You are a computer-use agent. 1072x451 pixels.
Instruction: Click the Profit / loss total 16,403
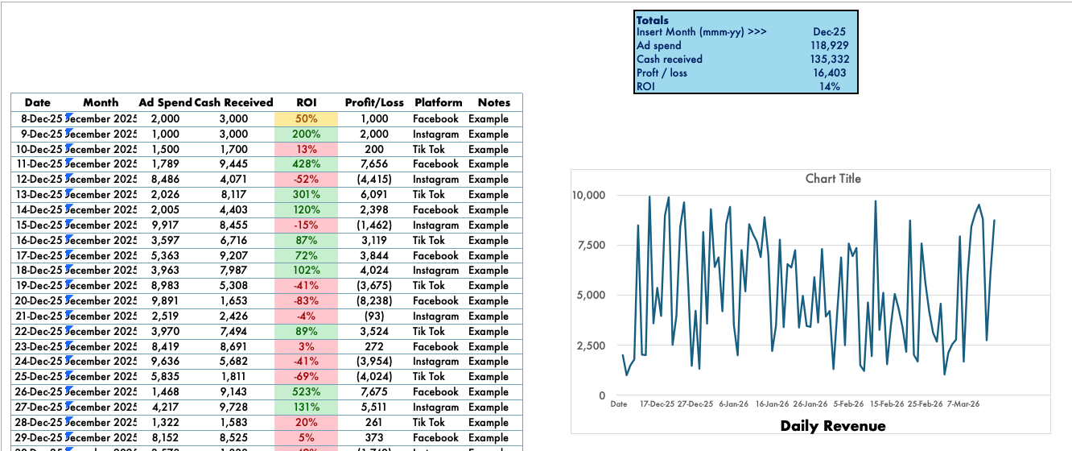[x=829, y=73]
